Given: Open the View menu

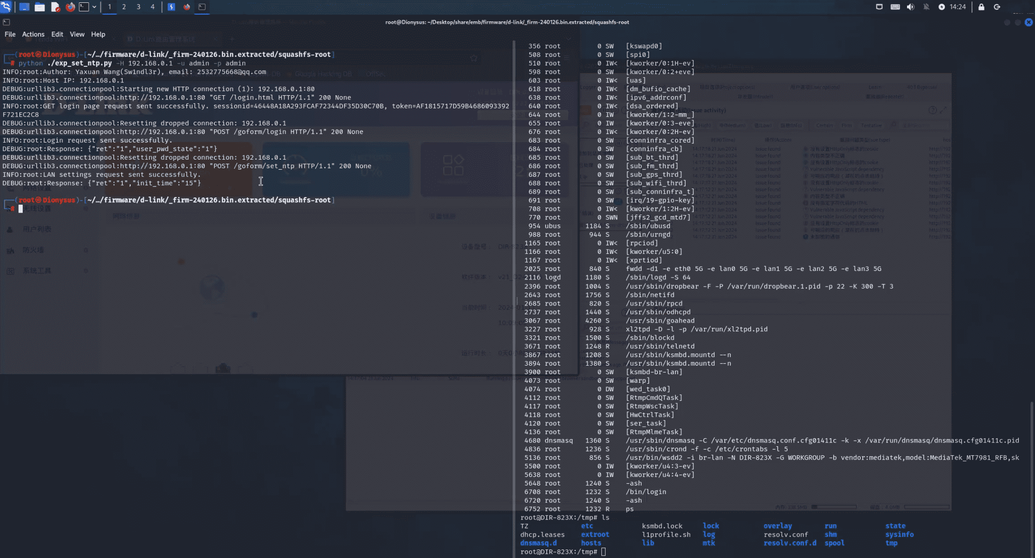Looking at the screenshot, I should click(x=77, y=34).
